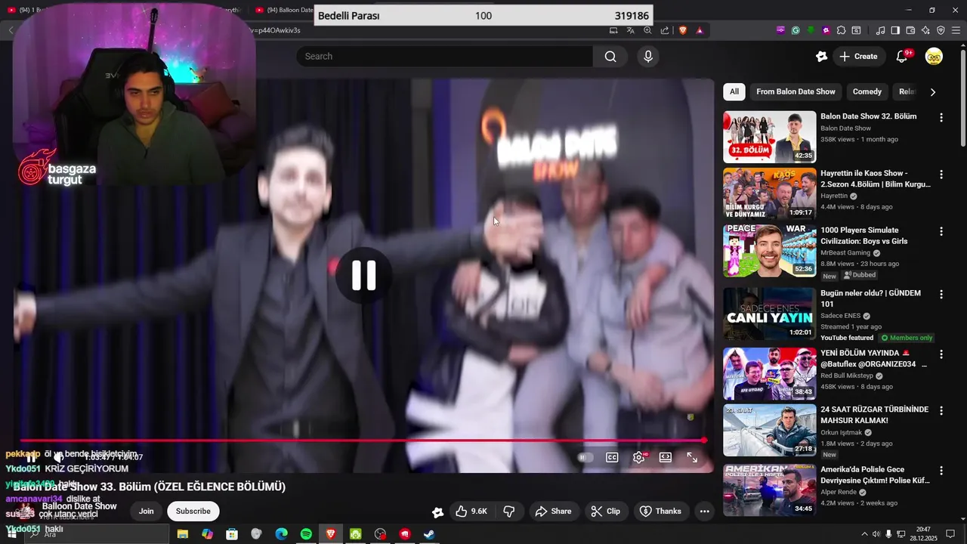The width and height of the screenshot is (967, 544).
Task: Open the green download-arrow extension
Action: click(811, 30)
